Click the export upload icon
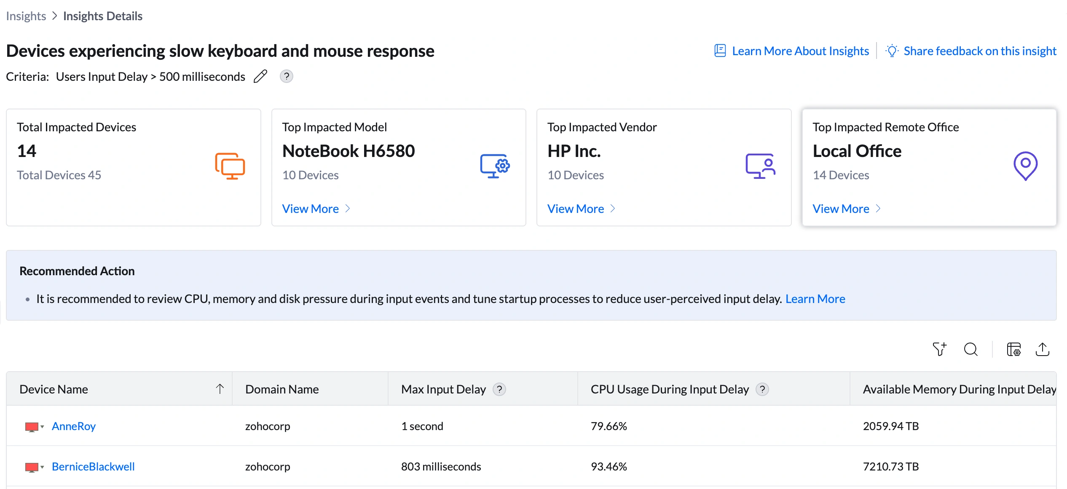This screenshot has height=489, width=1067. tap(1043, 349)
